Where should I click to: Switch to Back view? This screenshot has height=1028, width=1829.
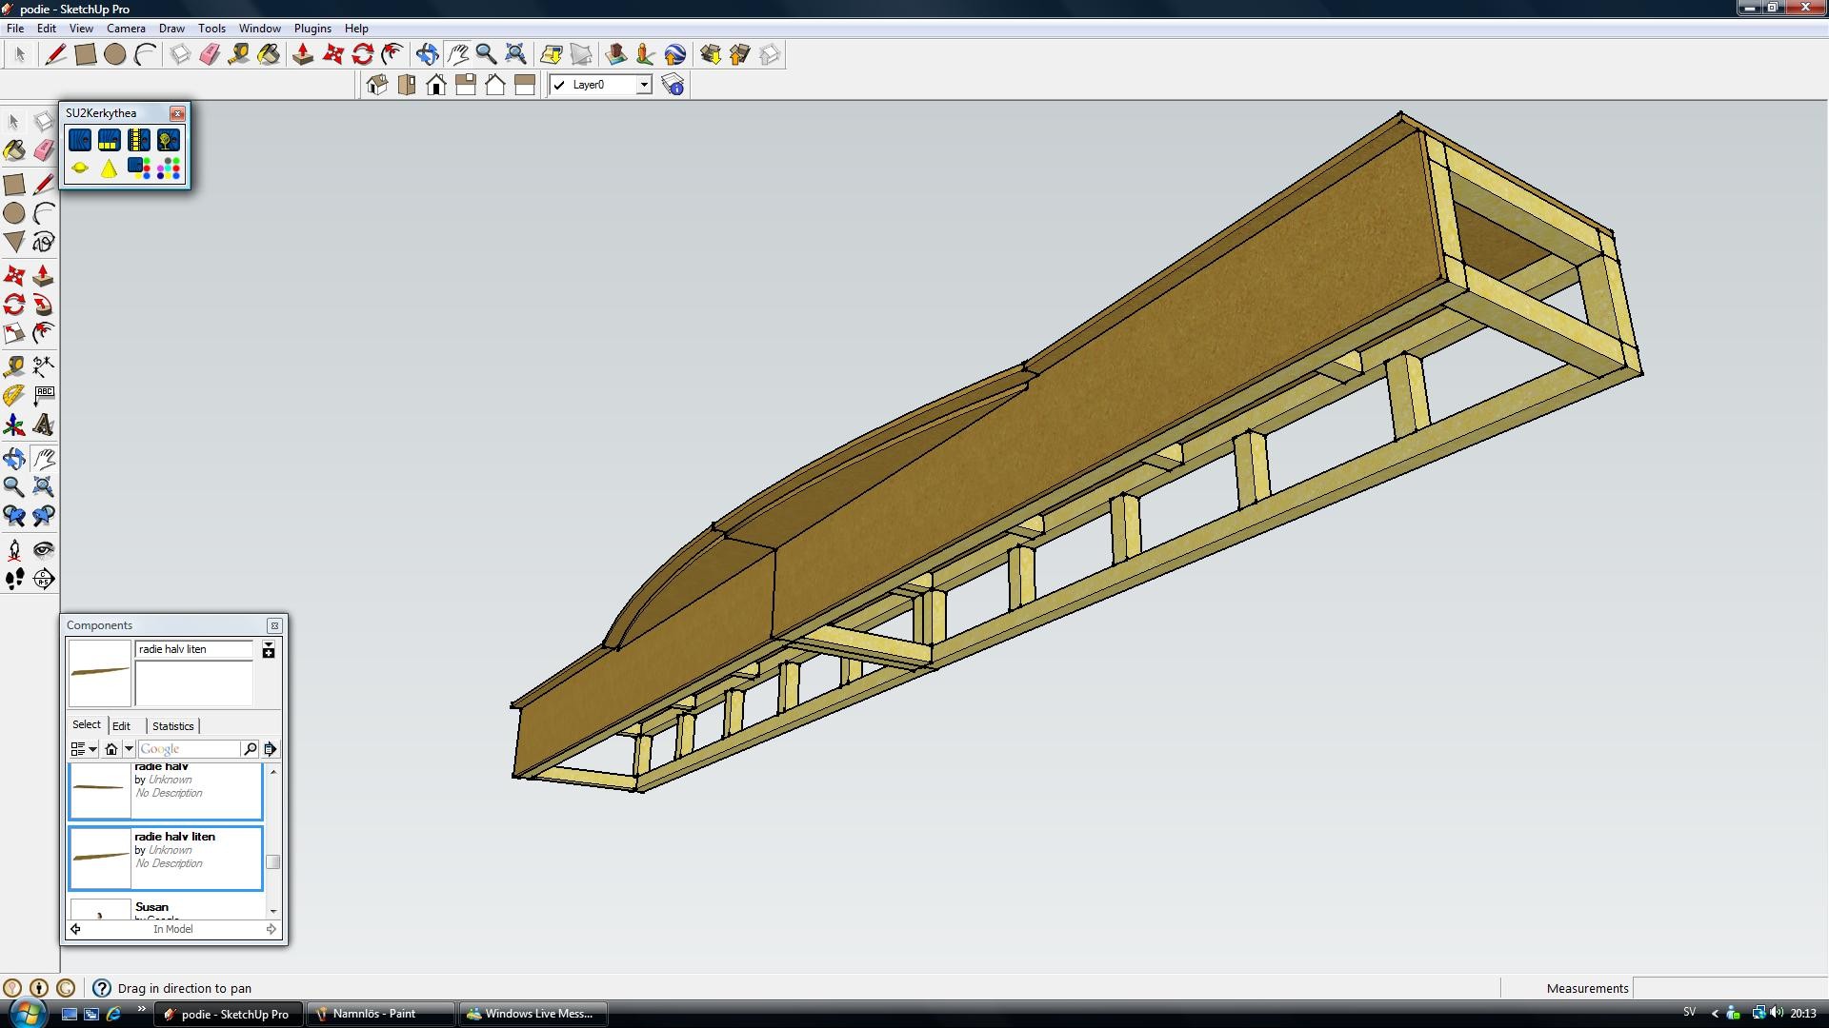coord(495,85)
